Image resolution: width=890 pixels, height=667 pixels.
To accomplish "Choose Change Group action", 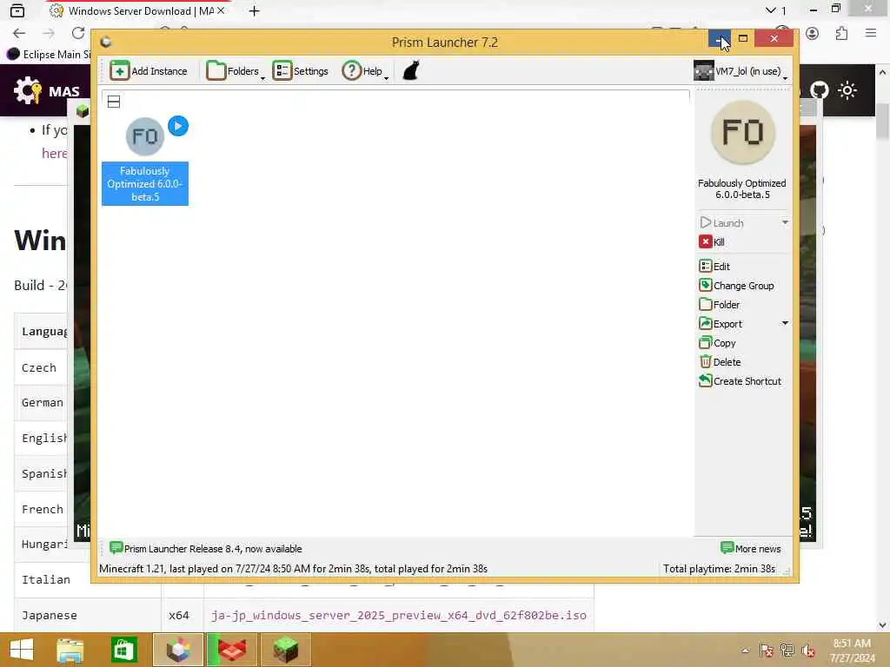I will click(737, 285).
